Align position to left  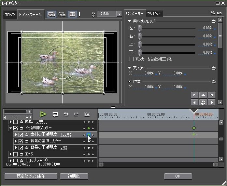point(195,102)
